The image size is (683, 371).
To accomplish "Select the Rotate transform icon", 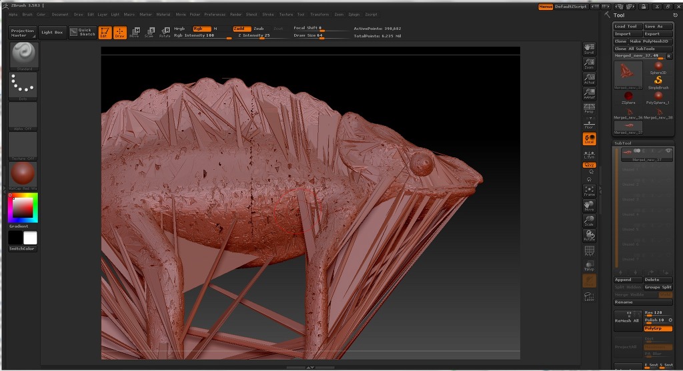I will 165,32.
